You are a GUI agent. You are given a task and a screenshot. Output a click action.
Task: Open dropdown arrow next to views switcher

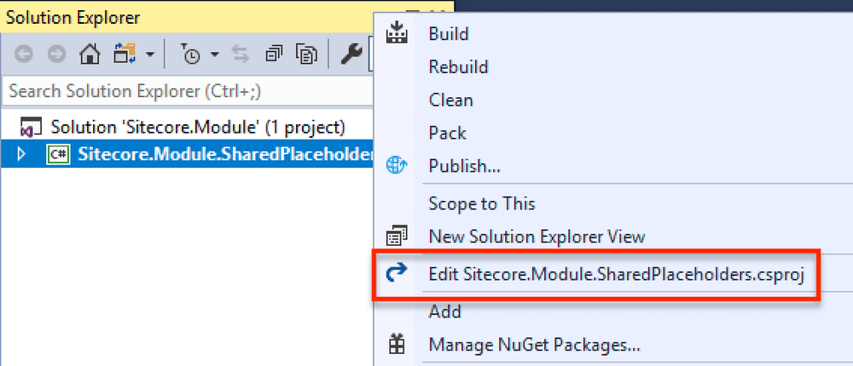(x=149, y=55)
